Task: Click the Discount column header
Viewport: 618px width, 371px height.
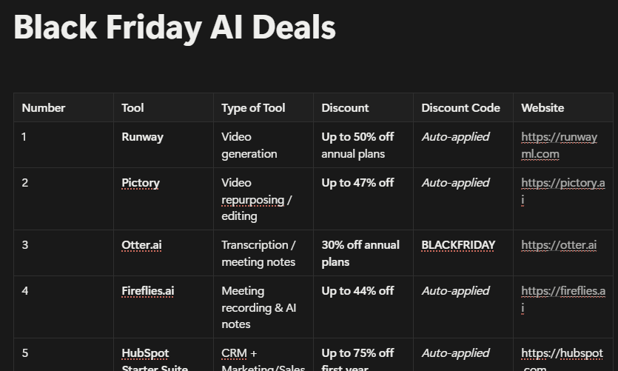Action: [345, 108]
